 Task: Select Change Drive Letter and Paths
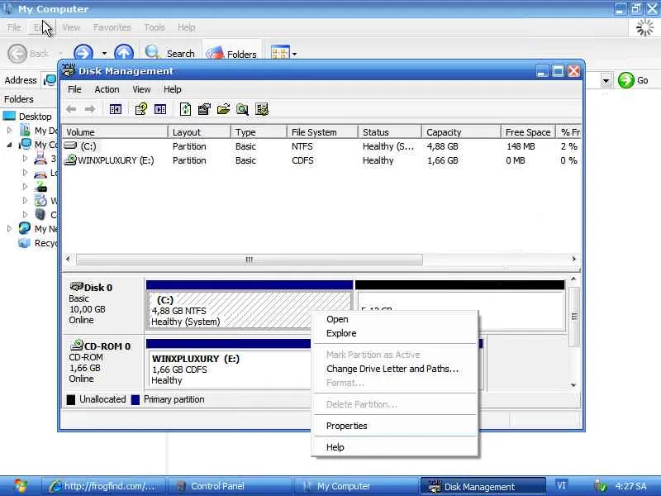pos(395,369)
